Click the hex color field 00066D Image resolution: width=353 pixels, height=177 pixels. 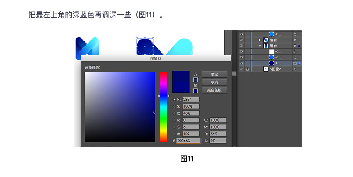pyautogui.click(x=188, y=141)
